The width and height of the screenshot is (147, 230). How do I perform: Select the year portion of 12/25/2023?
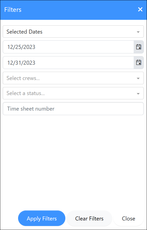(x=29, y=47)
